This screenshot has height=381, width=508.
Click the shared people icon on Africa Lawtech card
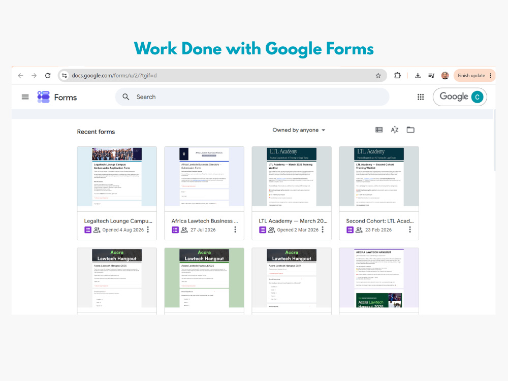pyautogui.click(x=184, y=230)
